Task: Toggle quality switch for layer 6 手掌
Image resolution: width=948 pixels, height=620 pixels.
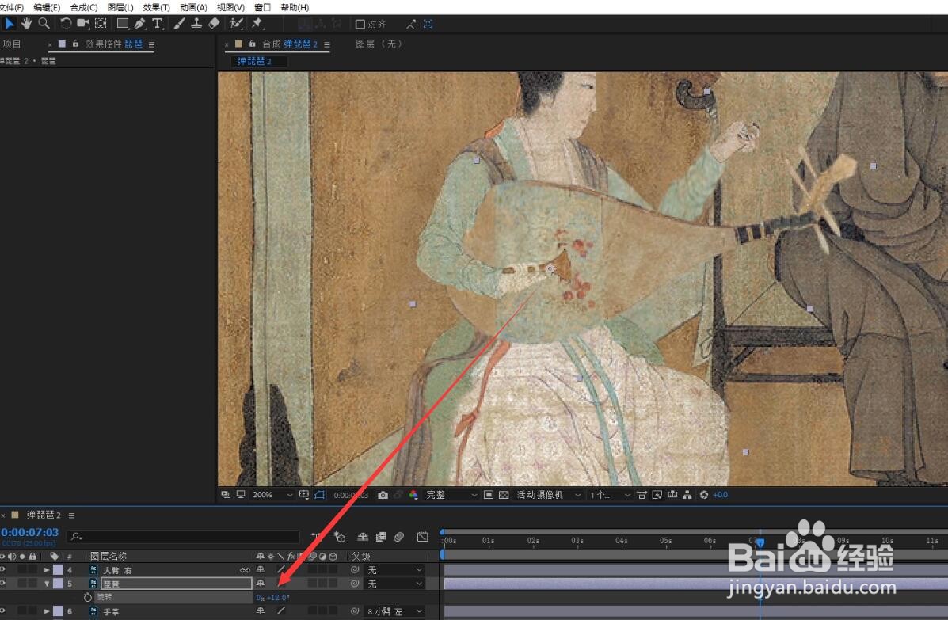Action: tap(280, 611)
